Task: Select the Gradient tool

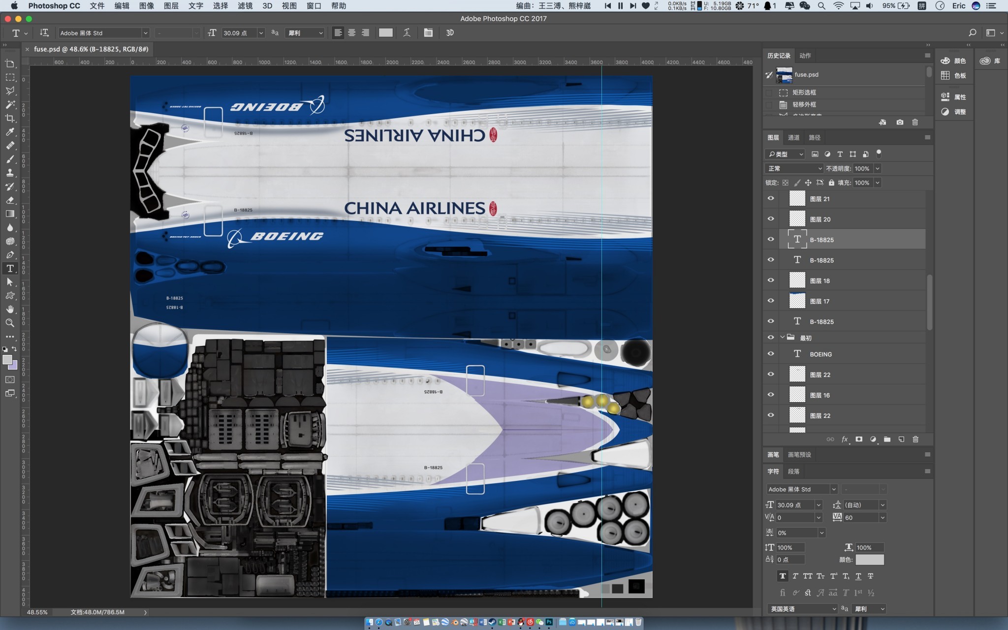Action: (10, 214)
